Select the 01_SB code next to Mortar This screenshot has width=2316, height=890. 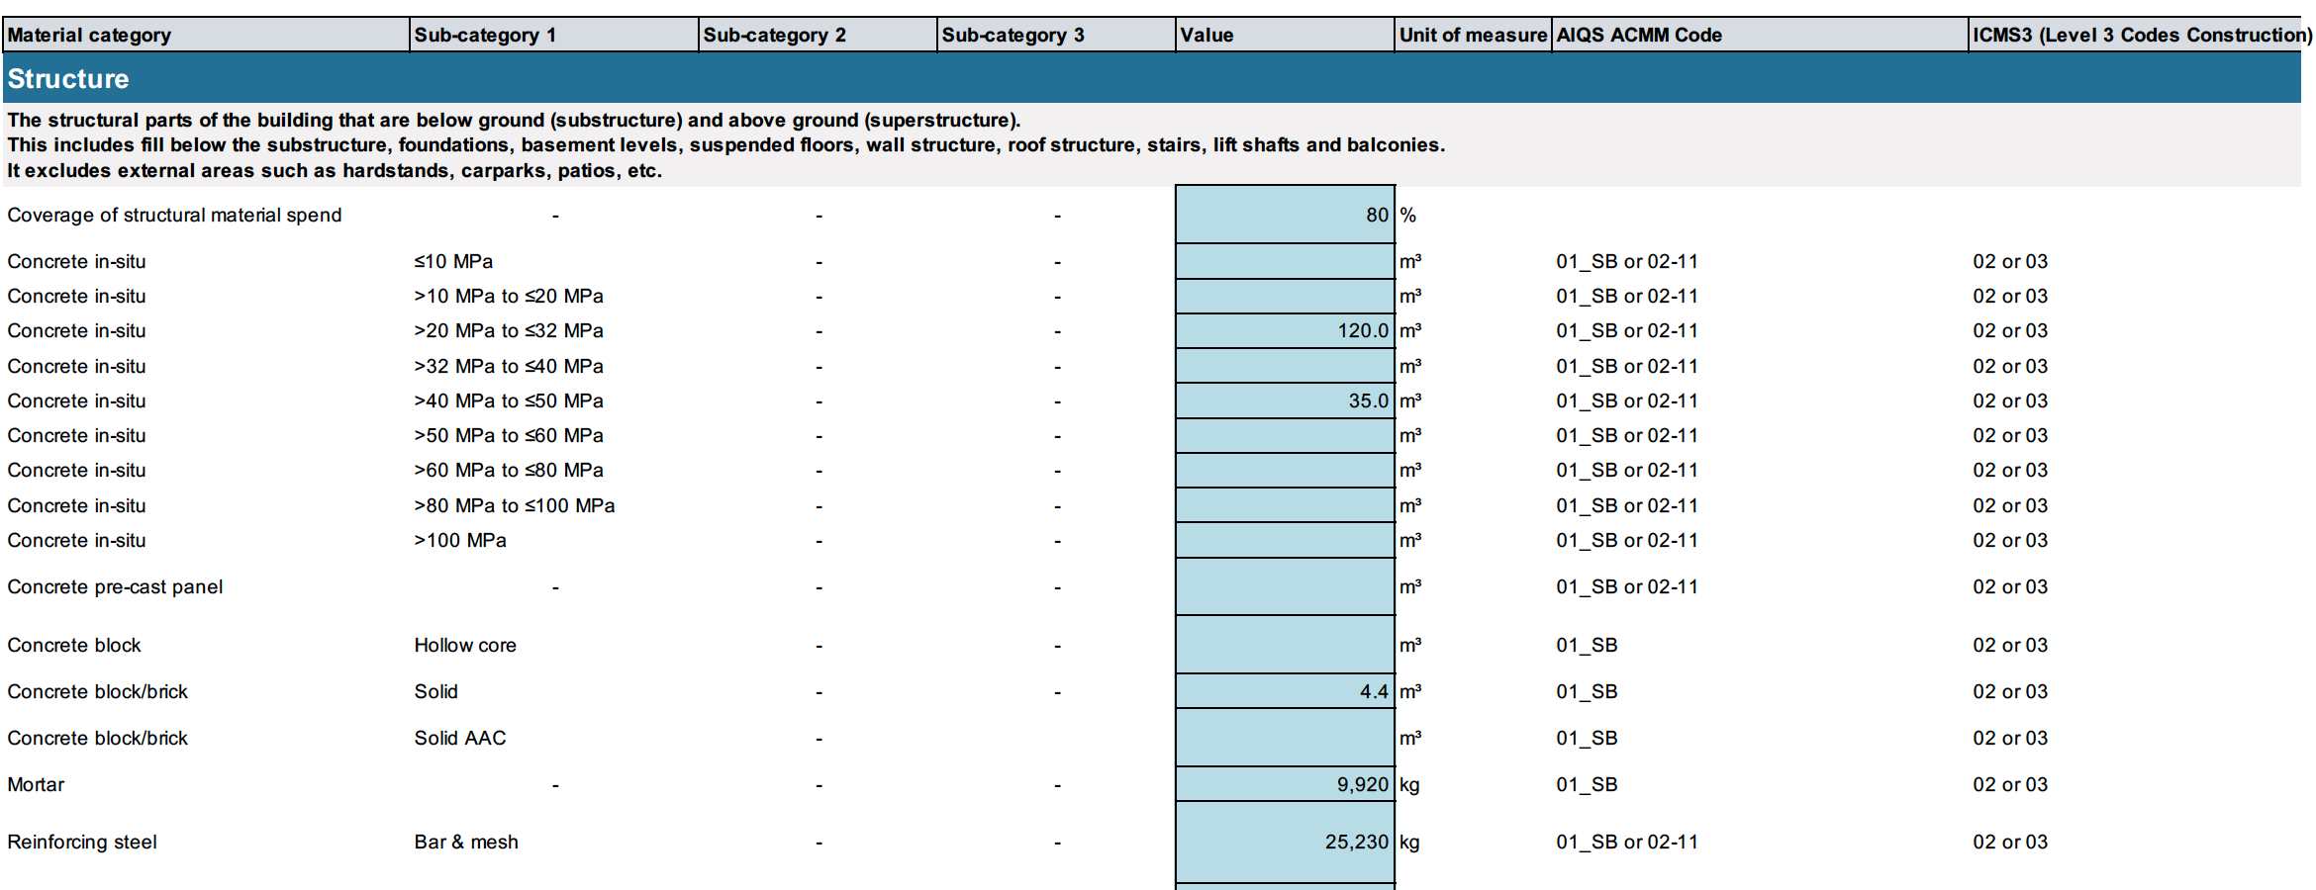coord(1585,784)
